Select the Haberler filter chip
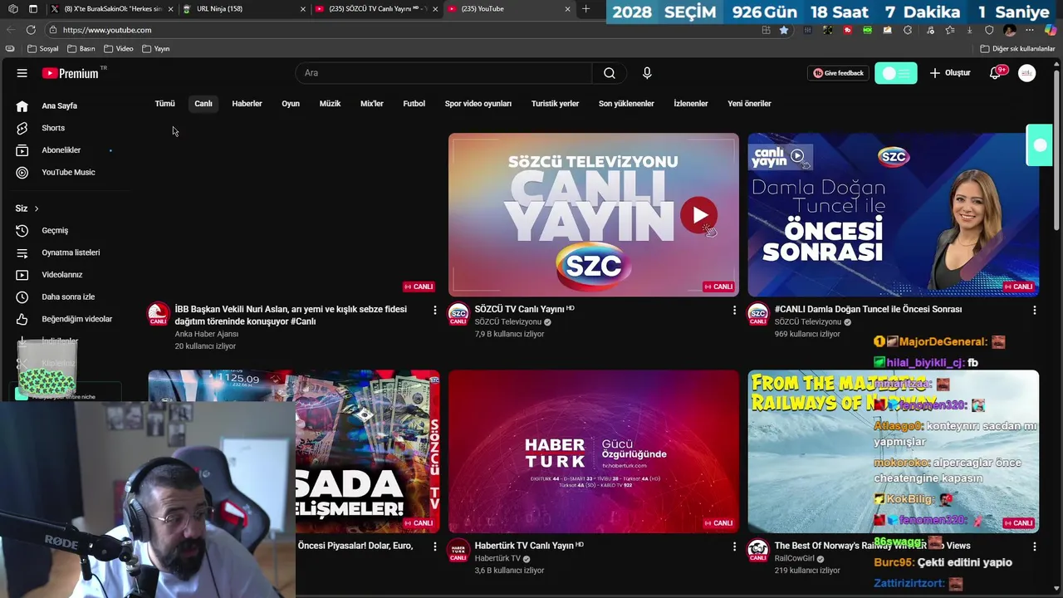 (x=247, y=104)
